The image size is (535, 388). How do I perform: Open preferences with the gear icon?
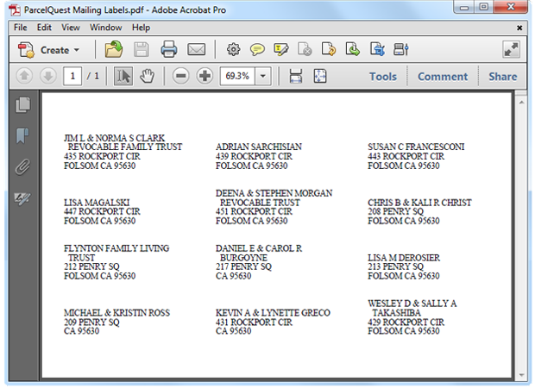click(x=233, y=50)
